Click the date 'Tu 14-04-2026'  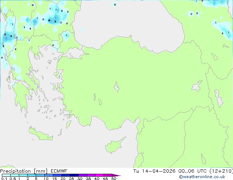point(154,171)
